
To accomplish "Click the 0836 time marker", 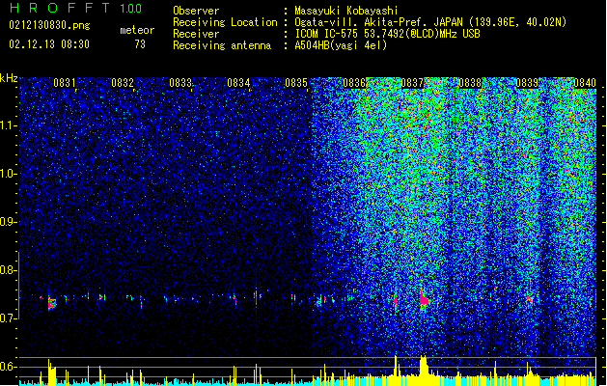I will 354,83.
